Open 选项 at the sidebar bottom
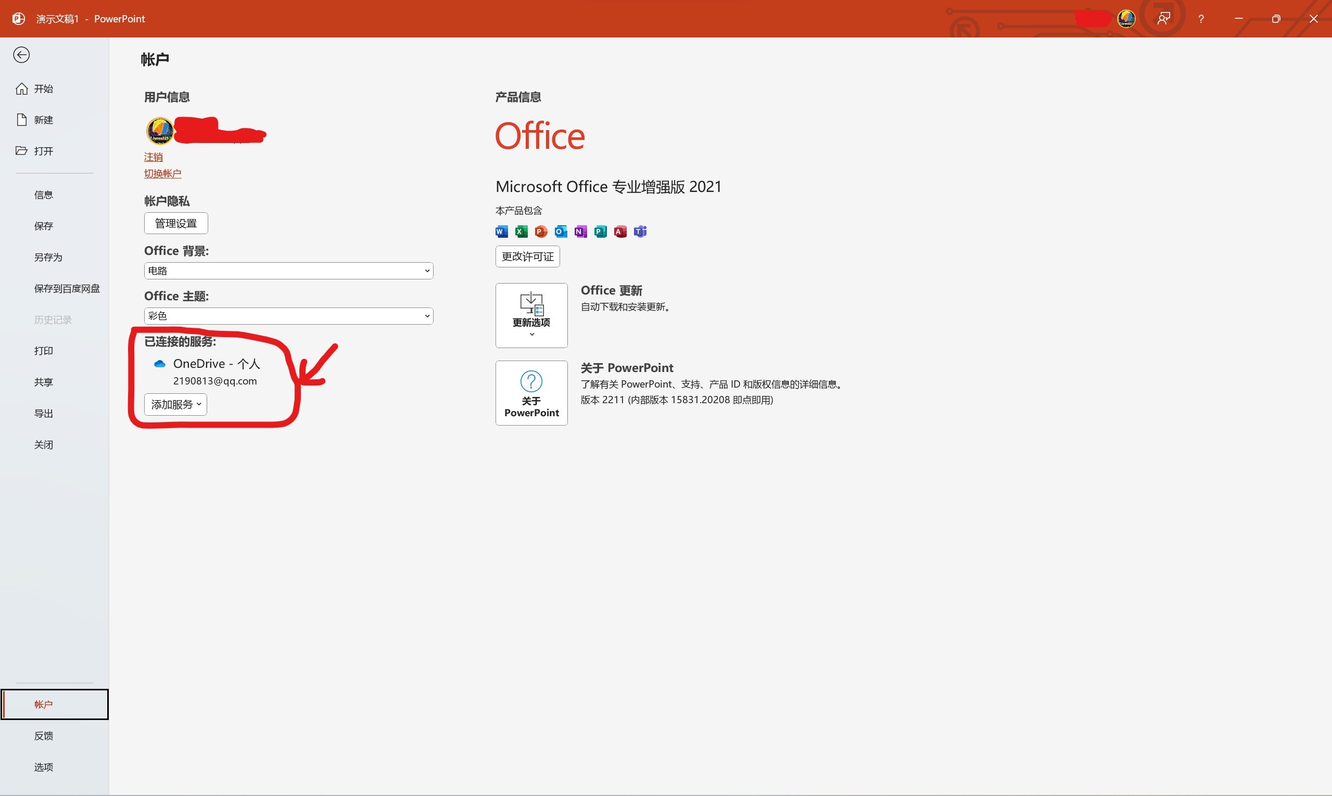This screenshot has height=796, width=1332. coord(44,767)
